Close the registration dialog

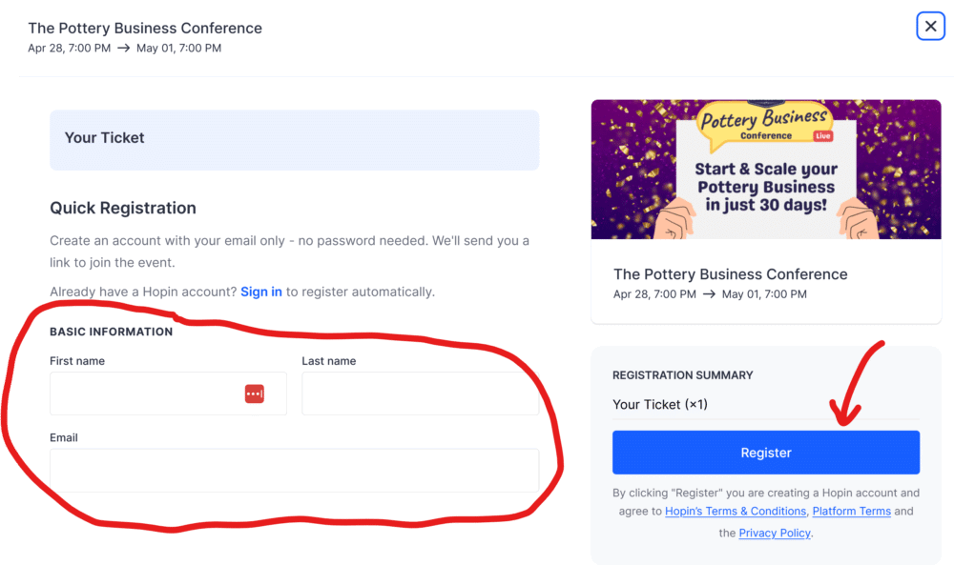tap(930, 26)
